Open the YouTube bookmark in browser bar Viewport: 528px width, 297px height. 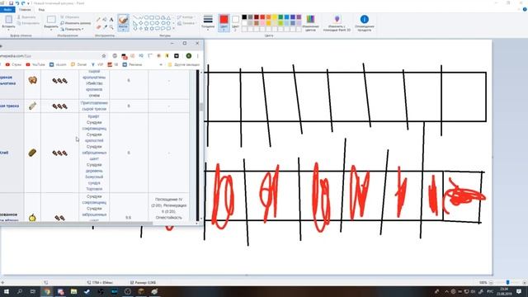35,64
